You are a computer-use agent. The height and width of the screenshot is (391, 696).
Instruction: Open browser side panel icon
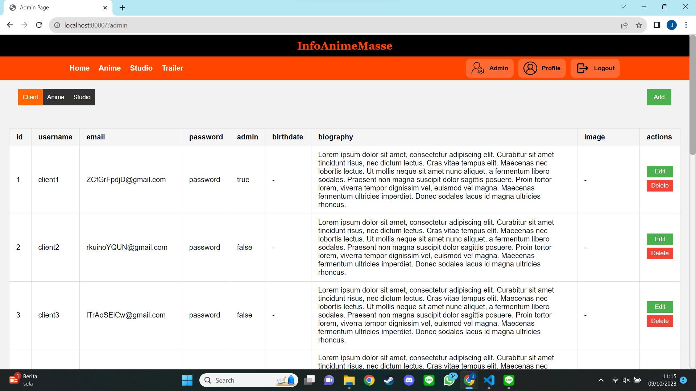(x=657, y=25)
